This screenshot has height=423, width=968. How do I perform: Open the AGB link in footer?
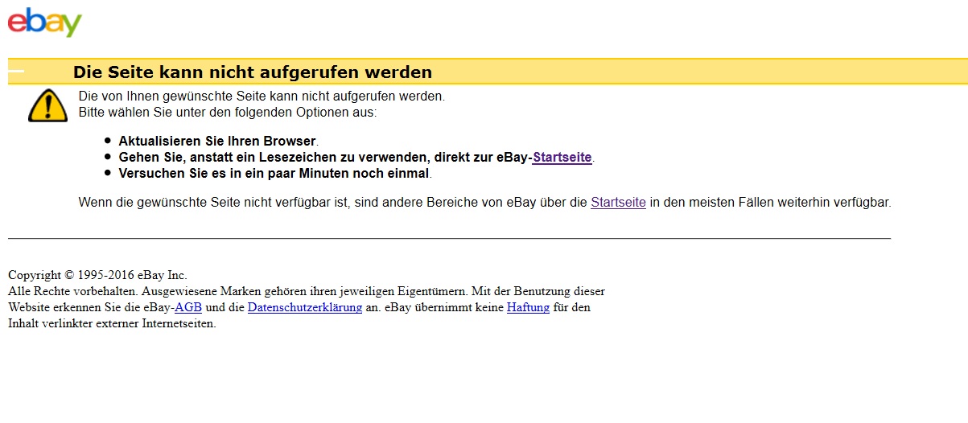pos(188,307)
